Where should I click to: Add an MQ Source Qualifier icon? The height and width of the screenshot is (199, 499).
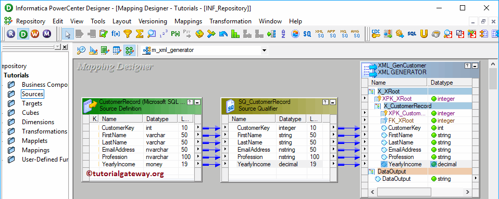pos(343,34)
